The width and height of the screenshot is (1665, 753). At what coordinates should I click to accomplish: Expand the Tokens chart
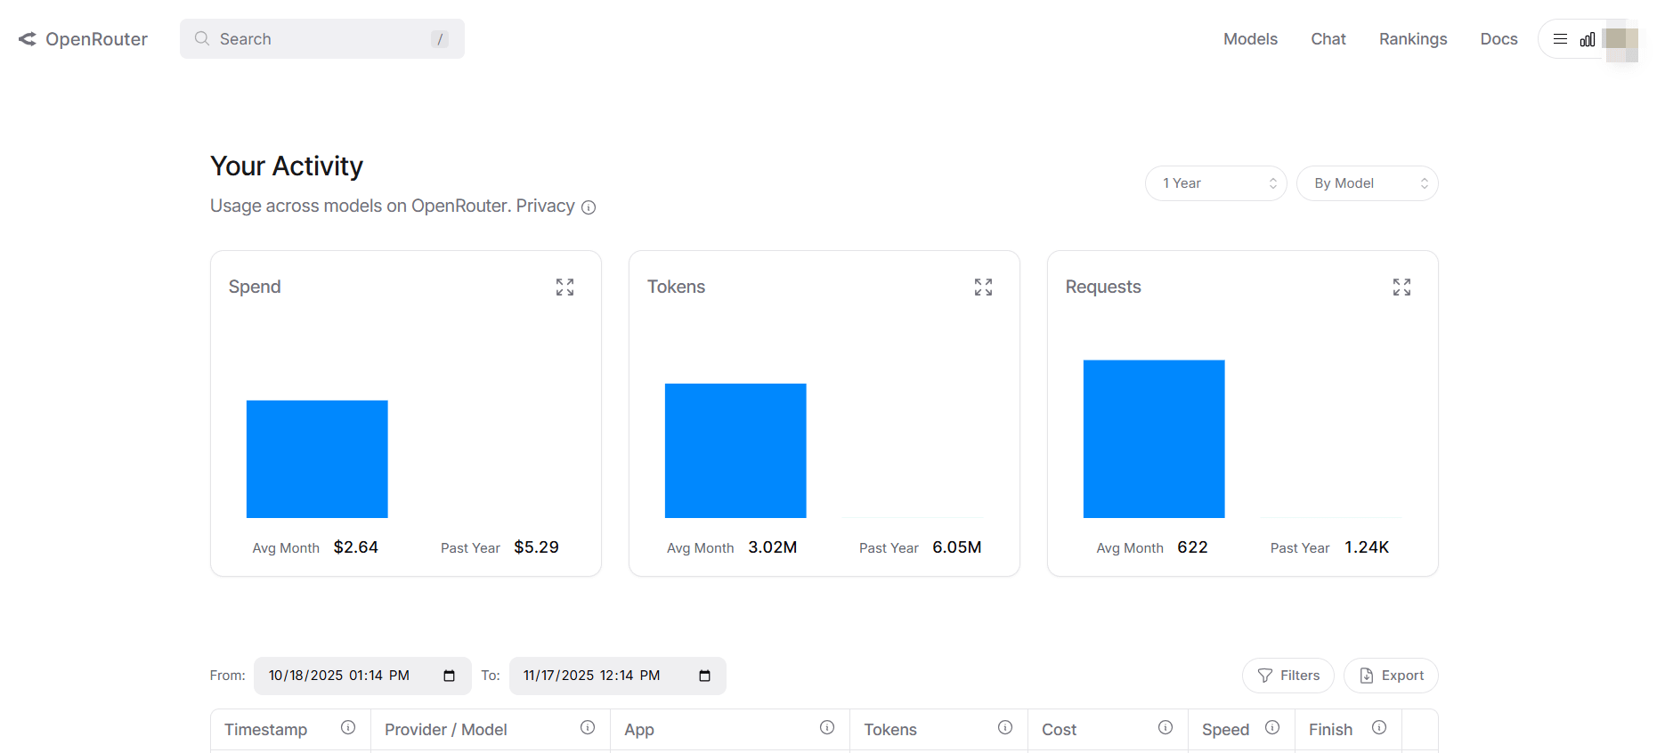(x=983, y=287)
